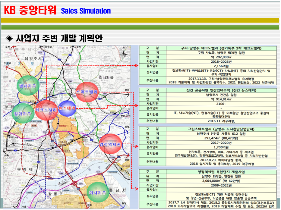Click header '그린스마트밸리 (남양주 도시첨단산업단지)'

pyautogui.click(x=221, y=129)
